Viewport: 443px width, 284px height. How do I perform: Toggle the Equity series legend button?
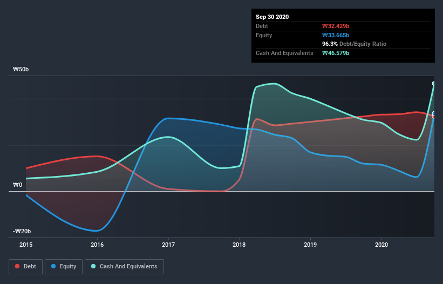64,267
